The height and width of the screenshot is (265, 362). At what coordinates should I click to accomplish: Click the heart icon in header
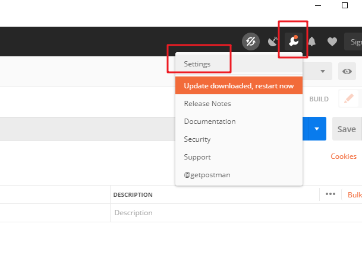coord(332,41)
